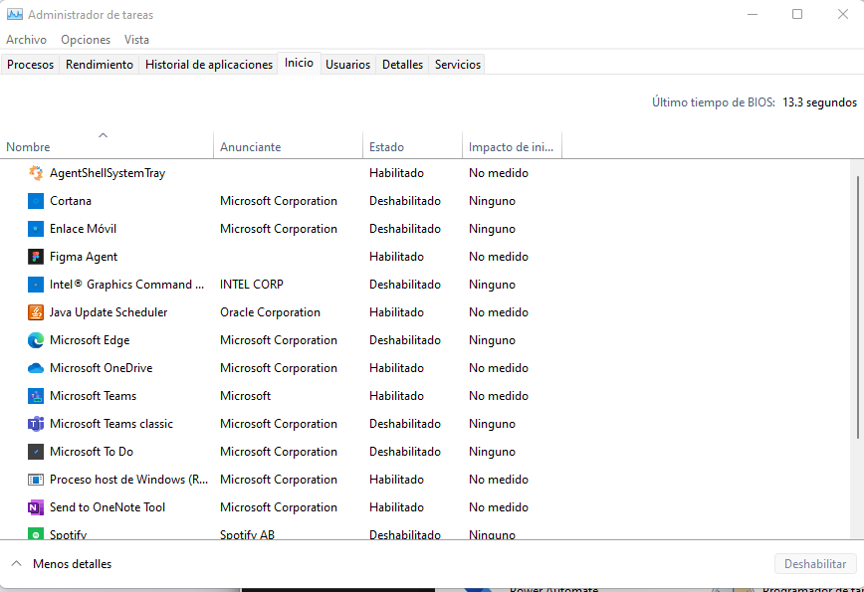Select the Cortana entry name
864x592 pixels.
coord(71,201)
